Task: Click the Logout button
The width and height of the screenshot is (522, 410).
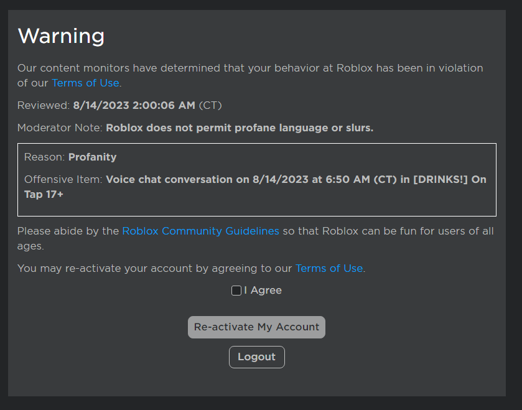Action: click(x=257, y=357)
